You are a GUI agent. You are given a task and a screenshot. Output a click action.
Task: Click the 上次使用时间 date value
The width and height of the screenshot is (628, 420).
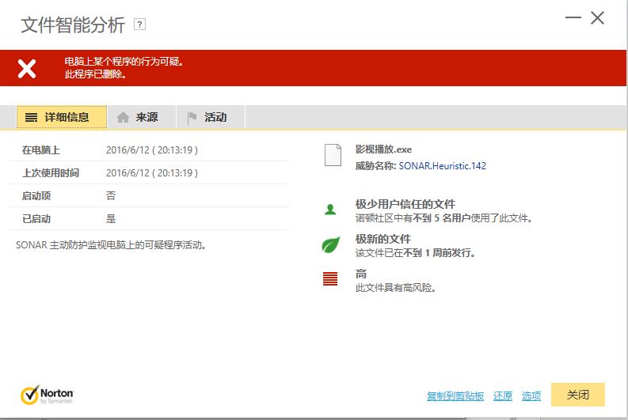(152, 173)
